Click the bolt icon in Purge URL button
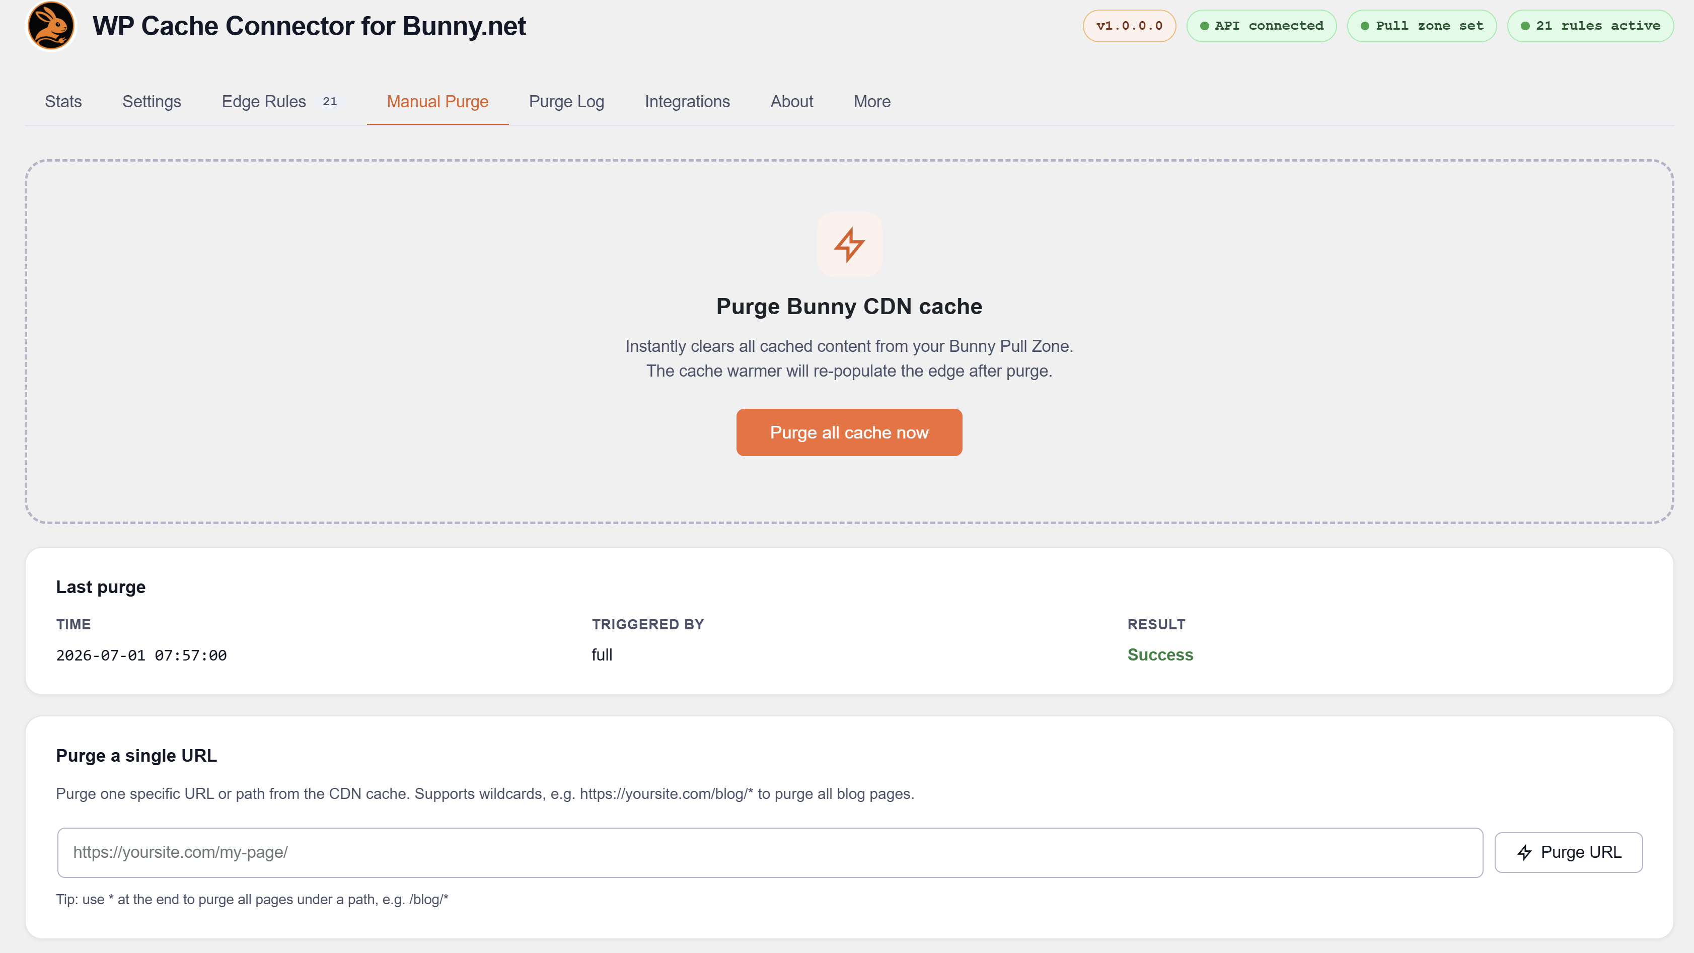Image resolution: width=1694 pixels, height=953 pixels. tap(1524, 852)
